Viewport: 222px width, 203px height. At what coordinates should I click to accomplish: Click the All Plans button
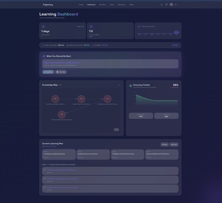click(x=165, y=145)
